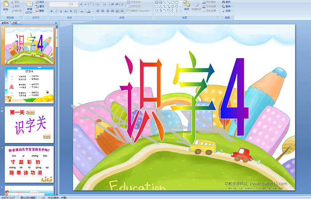Select the text box shape in gallery
Image resolution: width=311 pixels, height=199 pixels.
(x=156, y=2)
